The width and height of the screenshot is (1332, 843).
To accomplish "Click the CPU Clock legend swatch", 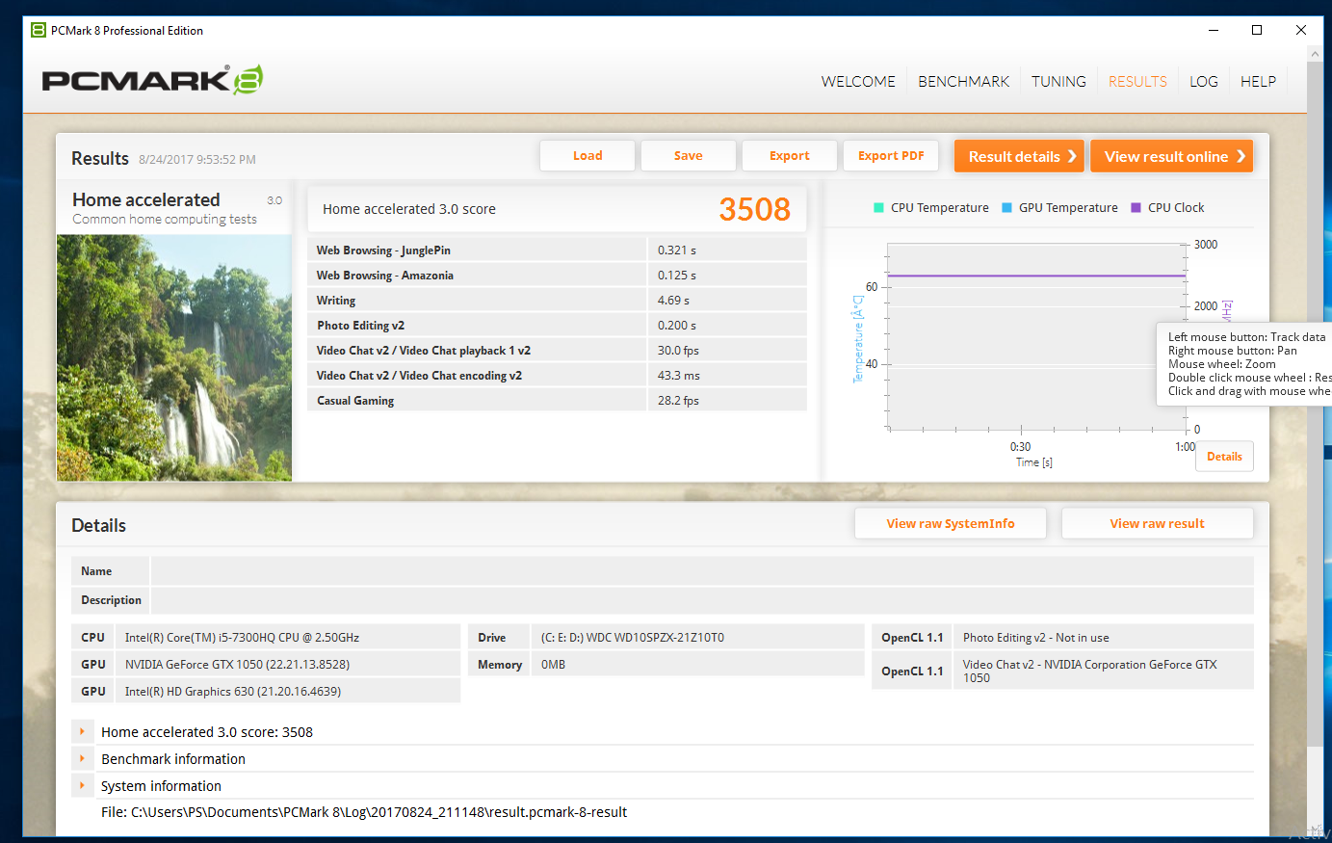I will [x=1136, y=208].
